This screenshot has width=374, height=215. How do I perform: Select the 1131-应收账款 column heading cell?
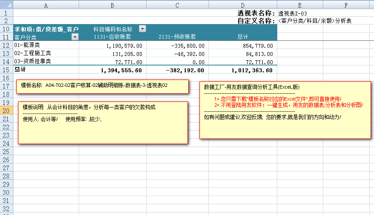[112, 37]
